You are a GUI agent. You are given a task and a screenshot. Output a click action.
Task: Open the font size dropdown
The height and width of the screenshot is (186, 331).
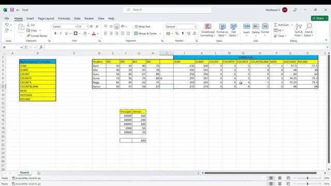[87, 26]
